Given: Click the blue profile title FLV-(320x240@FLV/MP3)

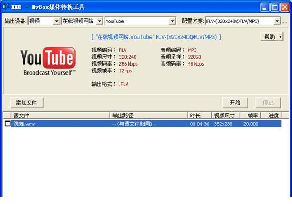Looking at the screenshot, I should 156,37.
